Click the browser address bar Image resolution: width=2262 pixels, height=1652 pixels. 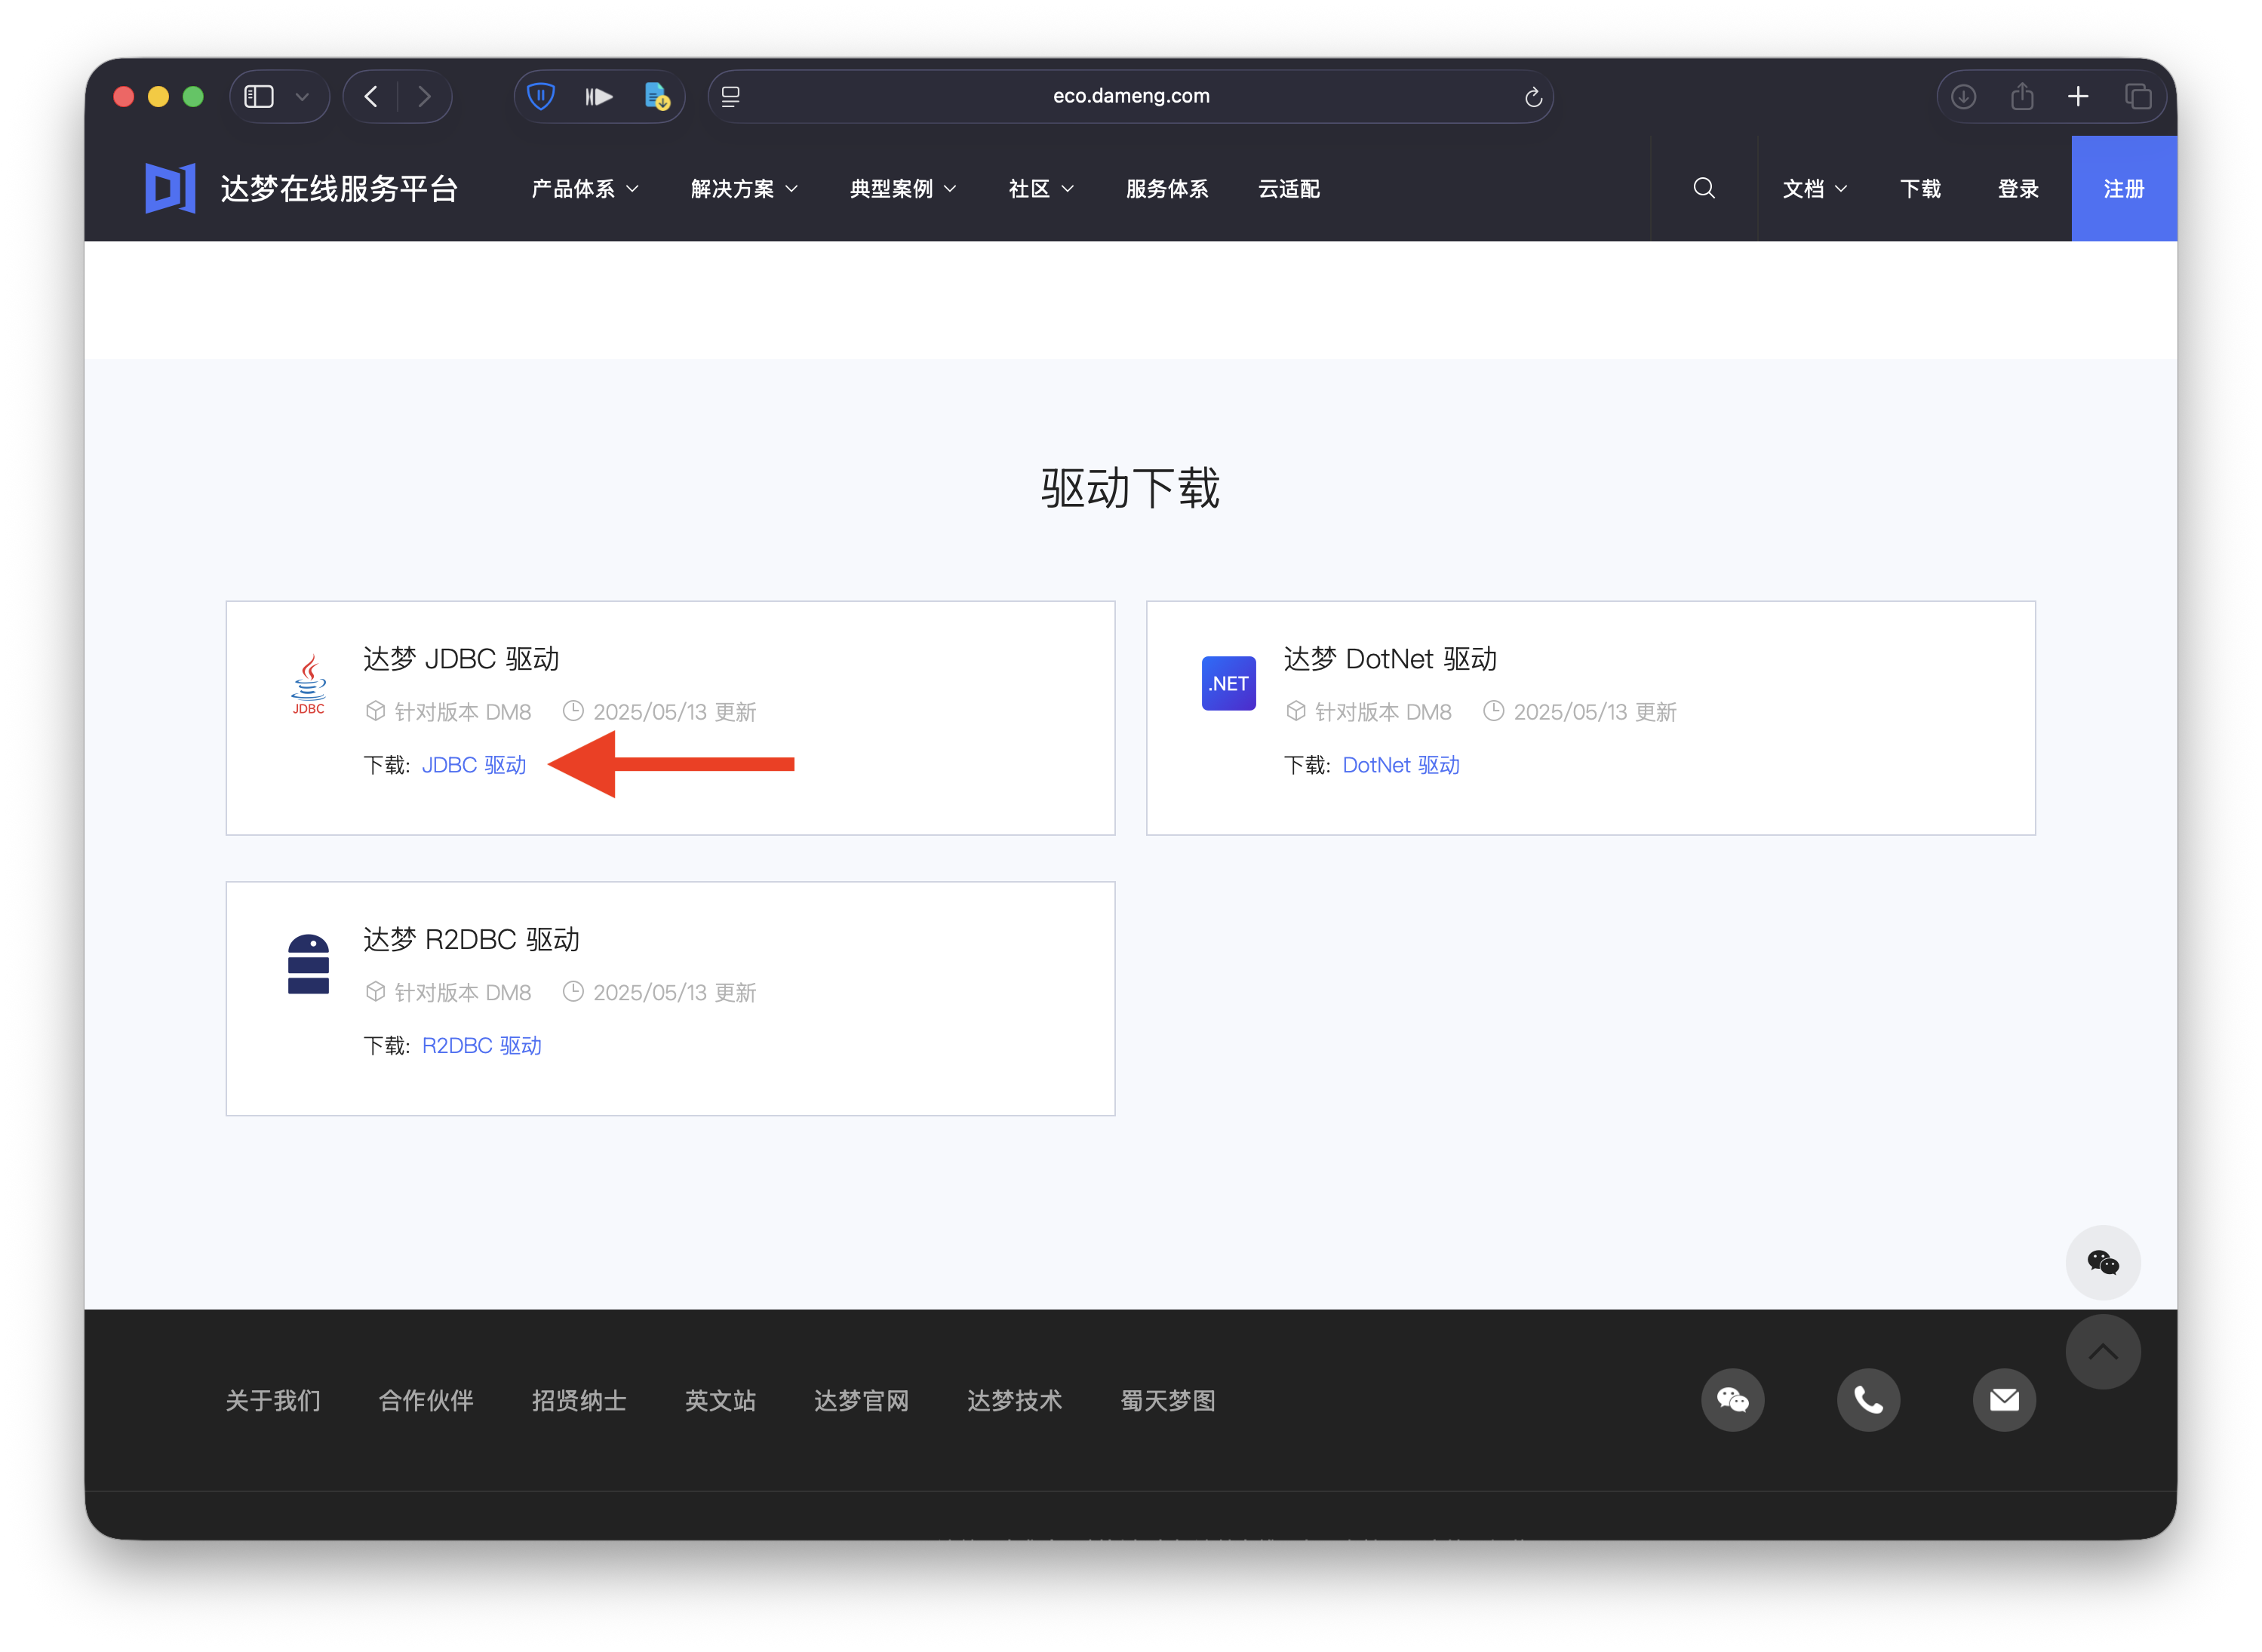(x=1130, y=96)
